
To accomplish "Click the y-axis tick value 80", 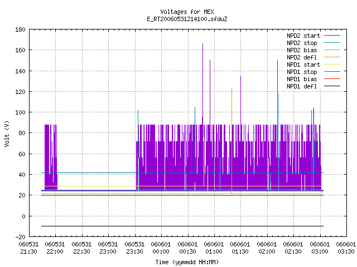I will coord(22,133).
